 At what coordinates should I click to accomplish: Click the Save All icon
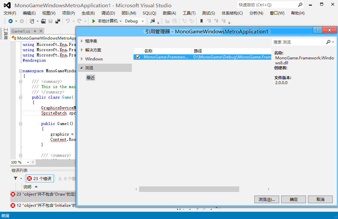58,21
